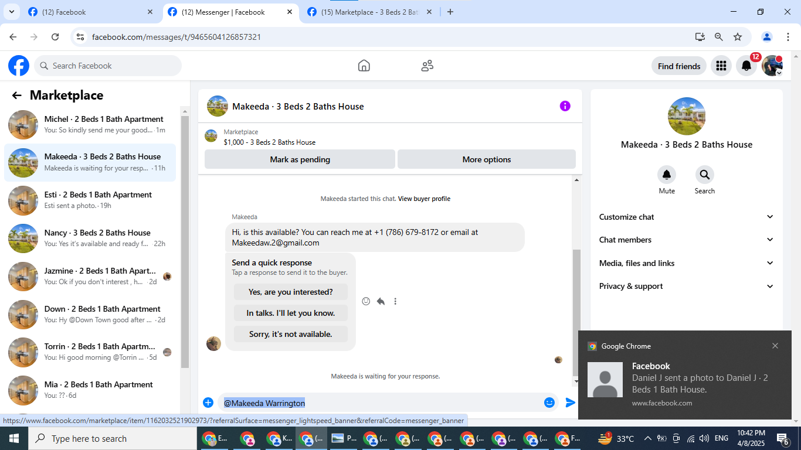Open the Facebook menu grid icon
Image resolution: width=801 pixels, height=450 pixels.
721,66
